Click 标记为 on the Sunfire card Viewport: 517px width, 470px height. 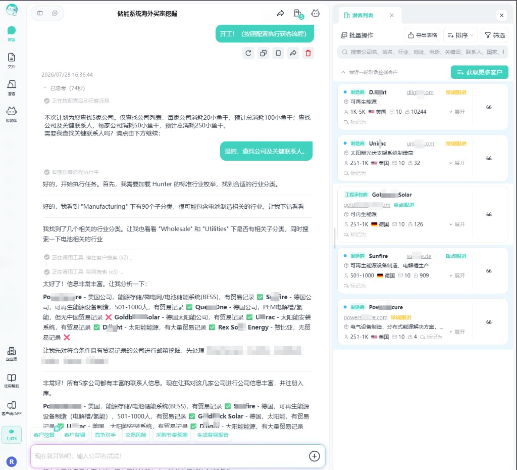(355, 286)
